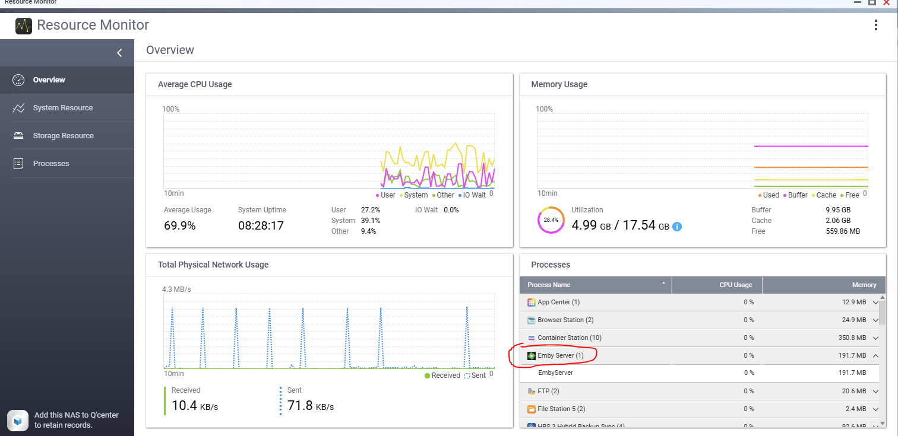Click the 28.4% memory utilization ring
Image resolution: width=898 pixels, height=436 pixels.
[x=551, y=220]
